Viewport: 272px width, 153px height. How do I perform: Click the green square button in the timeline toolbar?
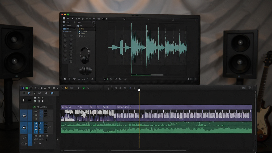click(27, 88)
